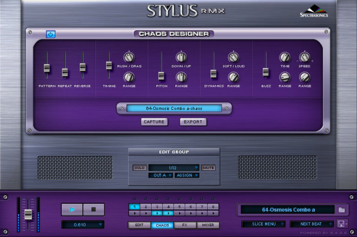This screenshot has width=357, height=237.
Task: Click the Buzz slider handle
Action: click(266, 72)
